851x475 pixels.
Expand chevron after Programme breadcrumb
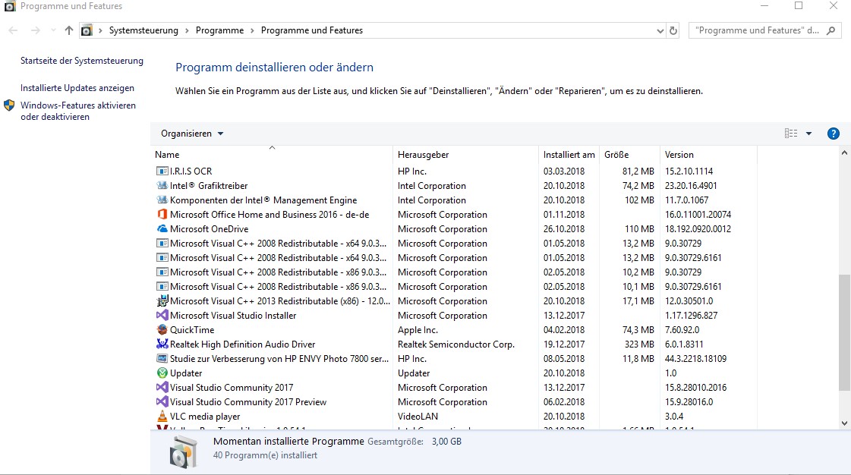coord(252,30)
